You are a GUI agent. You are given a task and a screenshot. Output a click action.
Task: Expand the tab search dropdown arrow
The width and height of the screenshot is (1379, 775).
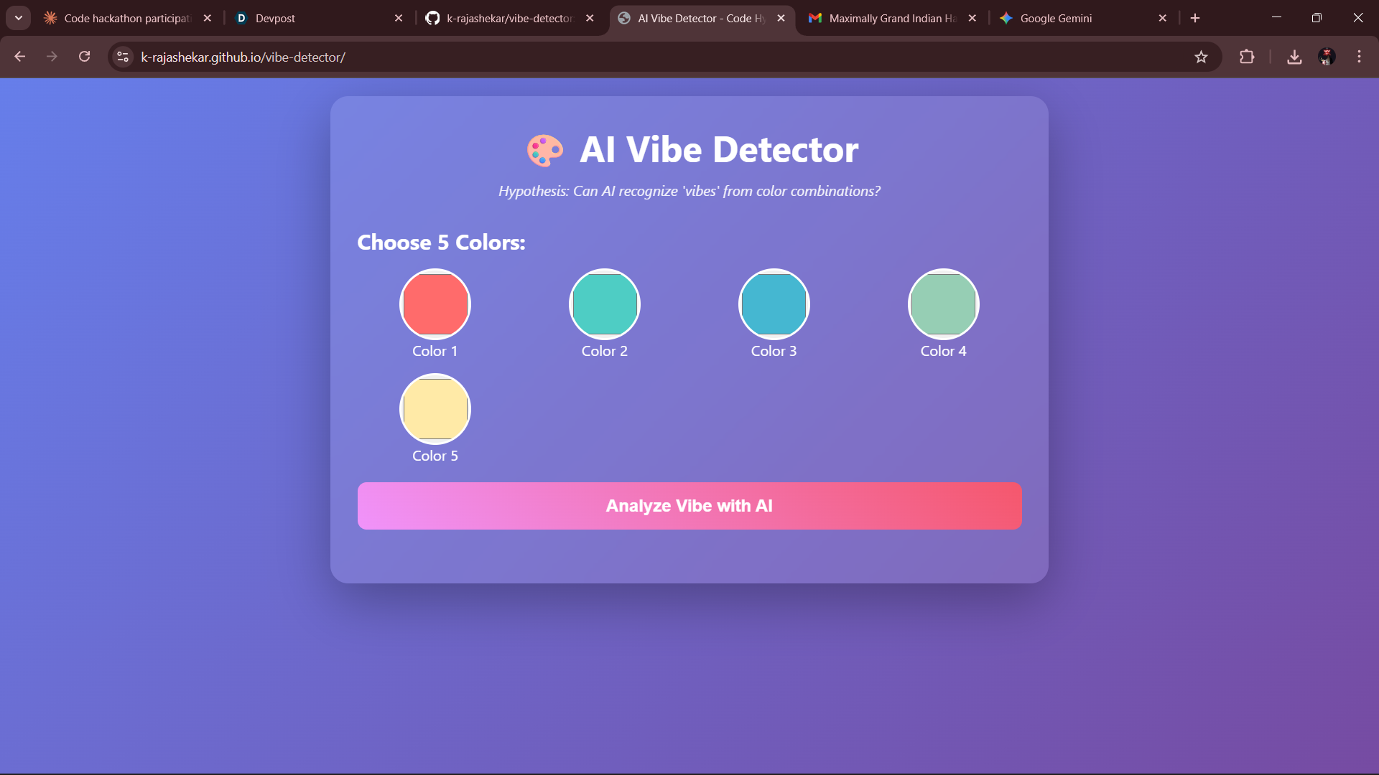(x=18, y=18)
